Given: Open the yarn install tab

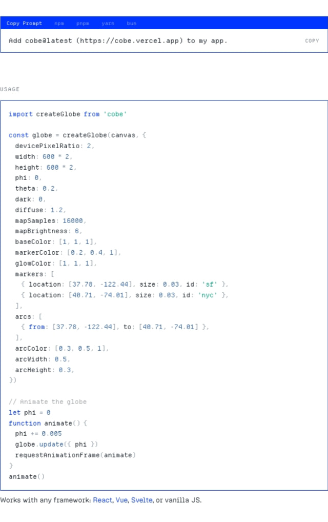Looking at the screenshot, I should pos(108,23).
